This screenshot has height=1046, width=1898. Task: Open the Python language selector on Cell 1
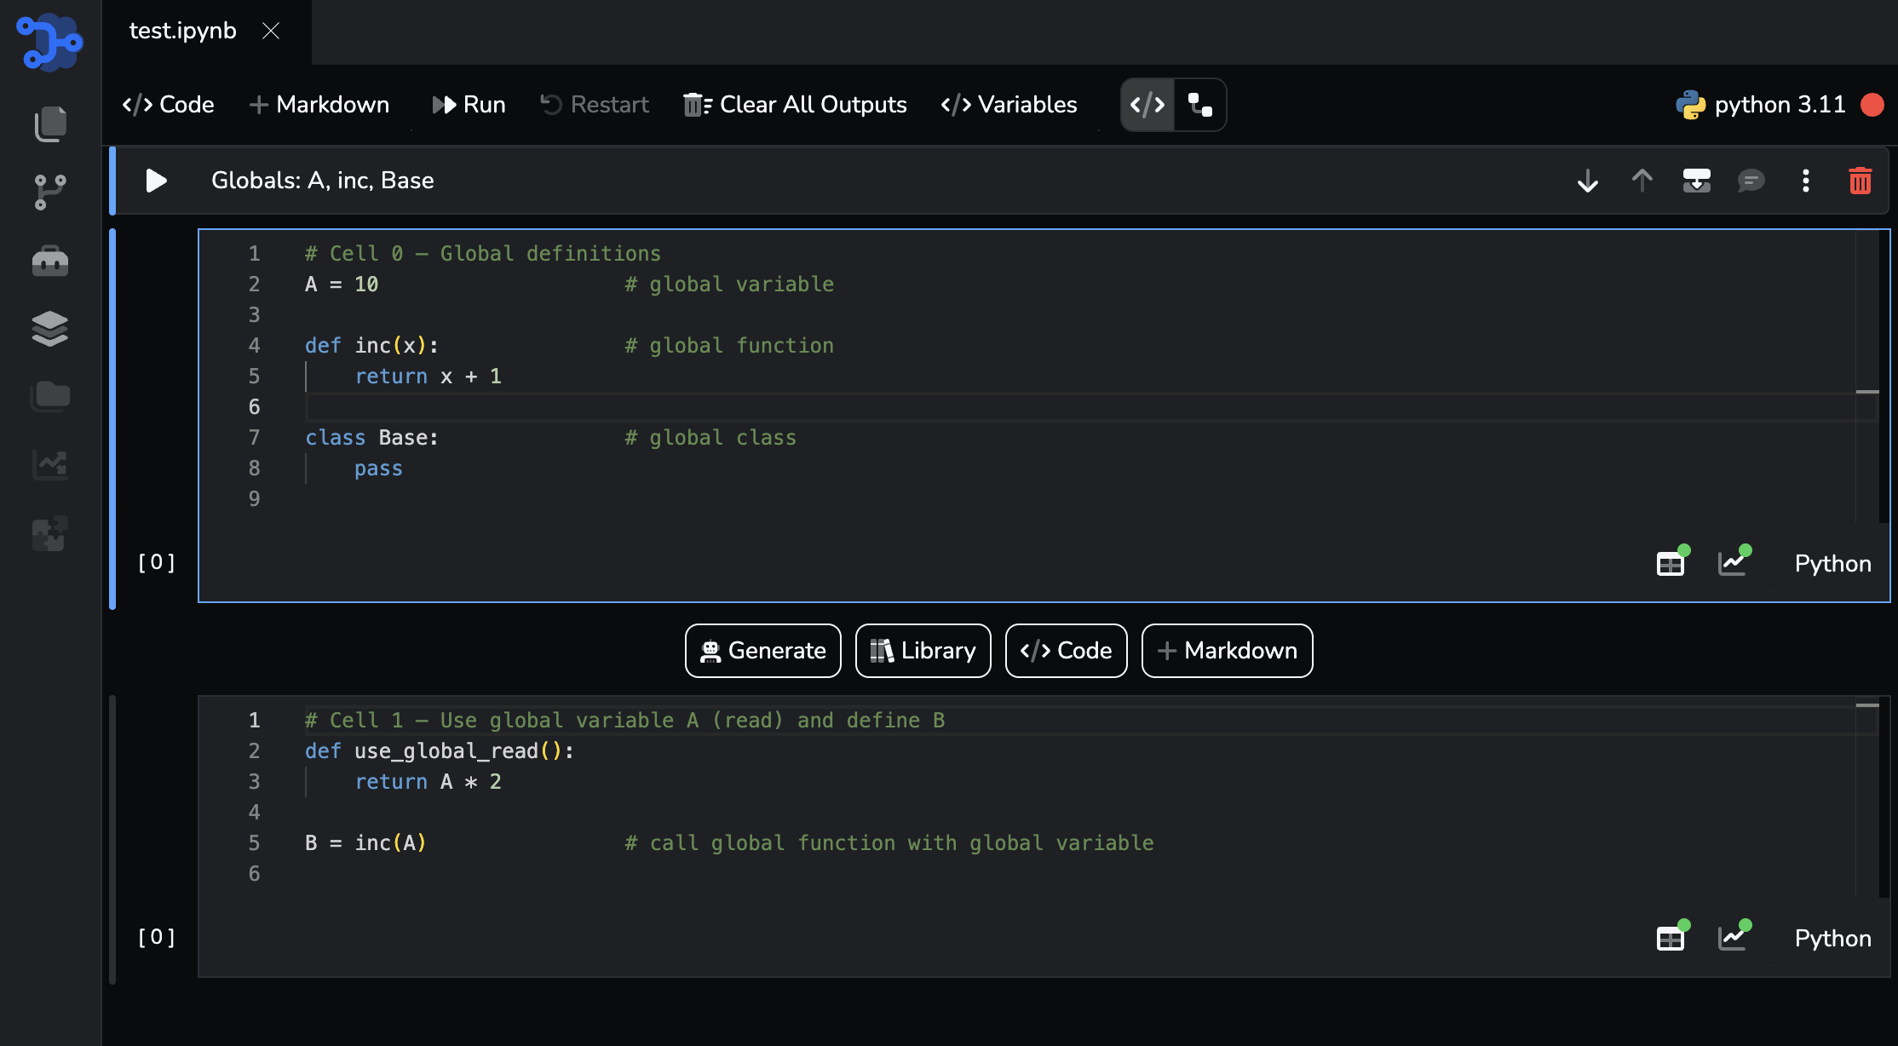pos(1832,938)
